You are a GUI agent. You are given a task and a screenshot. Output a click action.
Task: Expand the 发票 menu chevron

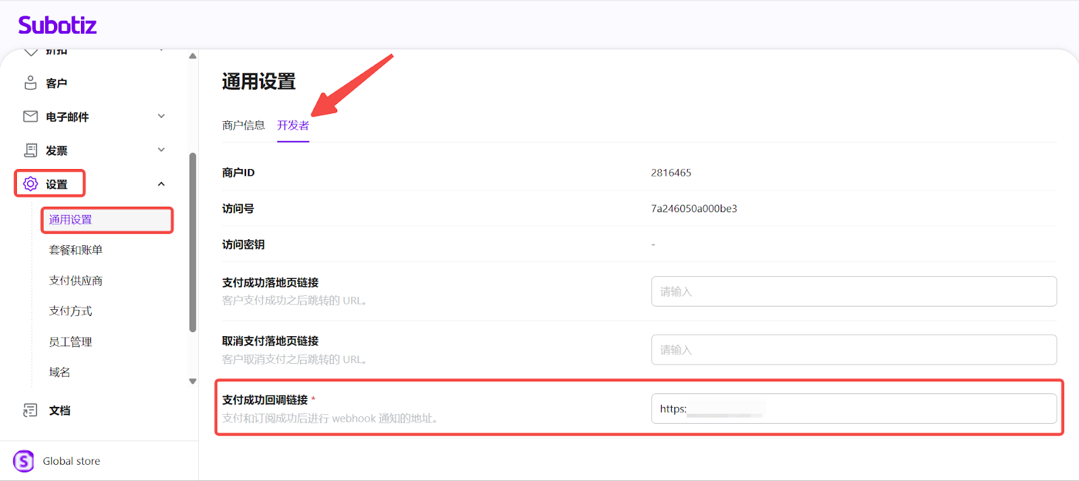161,150
